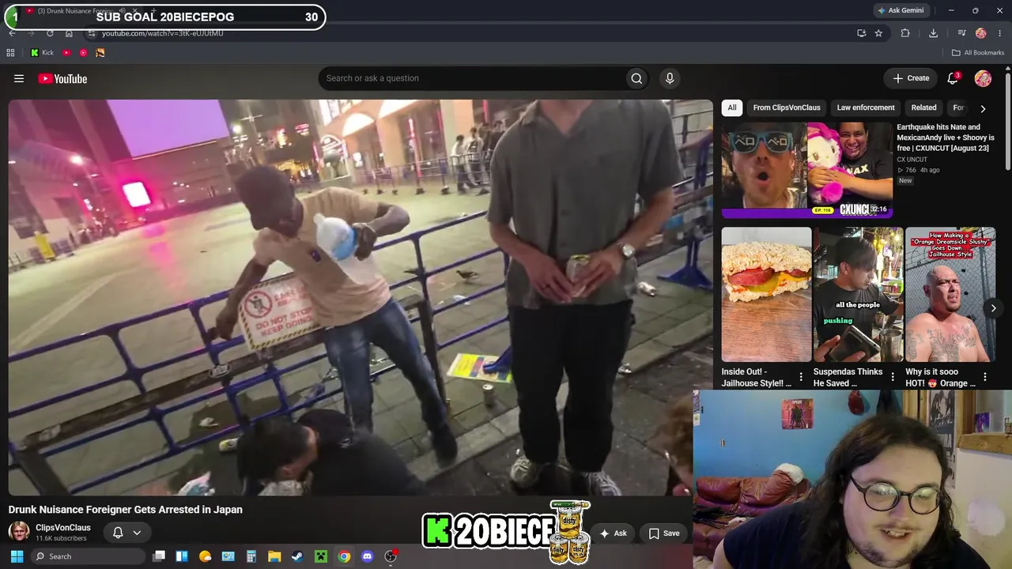
Task: Go to the browser home page
Action: point(69,33)
